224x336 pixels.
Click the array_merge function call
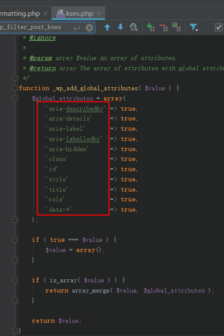90,290
